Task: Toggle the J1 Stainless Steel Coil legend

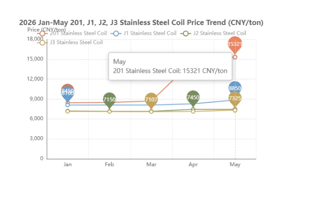Action: click(x=144, y=33)
